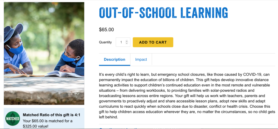Click the Out-of-School Learning title
The width and height of the screenshot is (278, 129).
[163, 13]
